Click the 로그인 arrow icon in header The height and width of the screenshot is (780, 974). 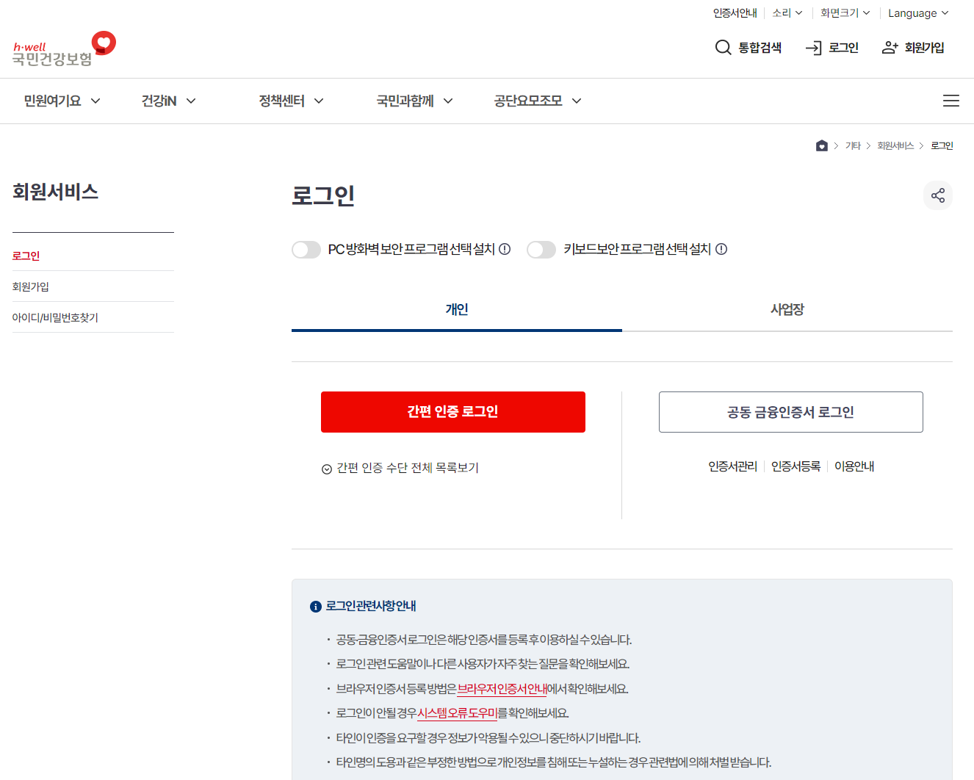click(813, 47)
